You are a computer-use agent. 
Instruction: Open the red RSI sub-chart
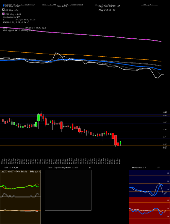point(149,210)
